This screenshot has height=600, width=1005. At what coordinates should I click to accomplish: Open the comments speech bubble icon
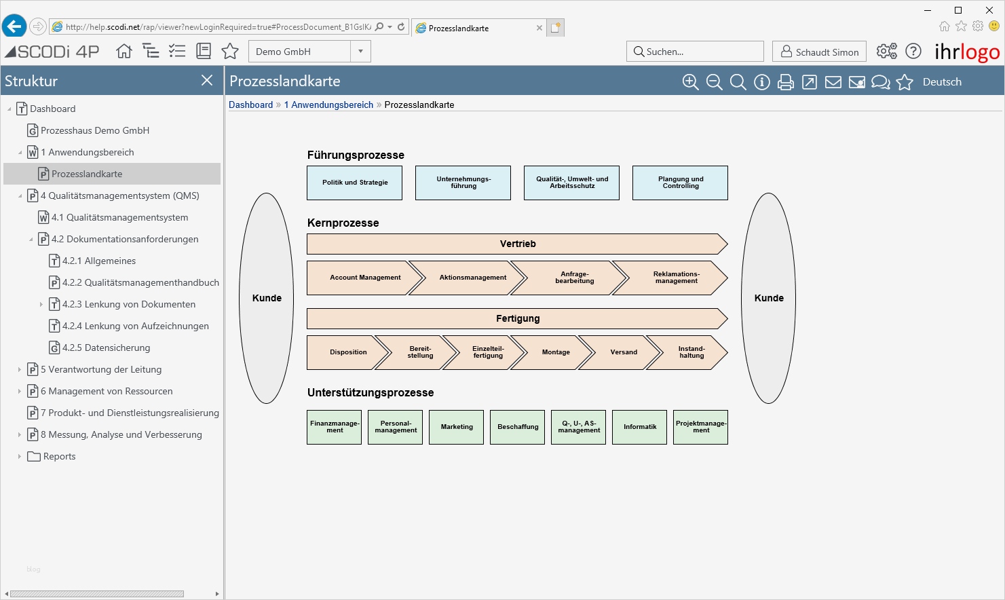[880, 82]
